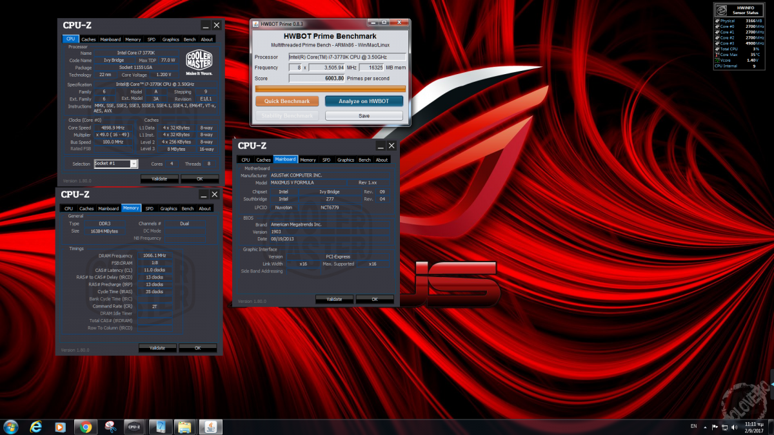Click Validate in CPU-Z Mainboard window
The height and width of the screenshot is (435, 774).
(334, 300)
